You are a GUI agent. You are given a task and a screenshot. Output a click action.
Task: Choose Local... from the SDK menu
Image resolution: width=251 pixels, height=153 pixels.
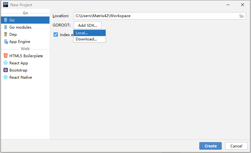pyautogui.click(x=89, y=33)
